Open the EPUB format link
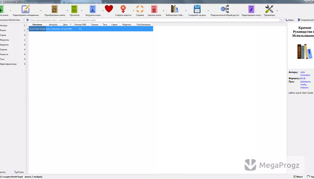The image size is (314, 179). click(303, 79)
